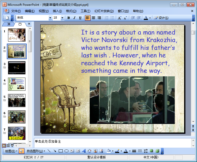Viewport: 197px width, 162px height.
Task: Open the 视图(V) menu
Action: click(x=44, y=11)
